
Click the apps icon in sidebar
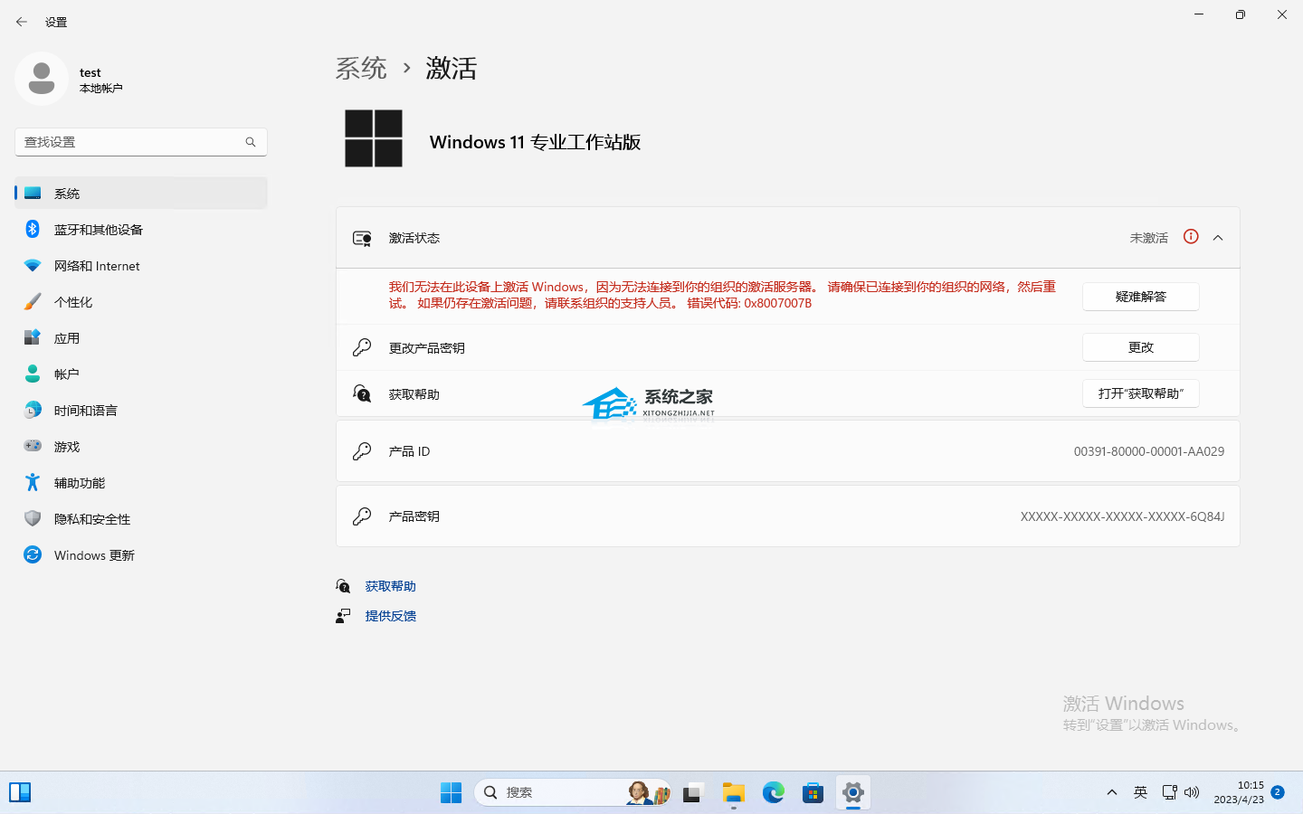[33, 337]
